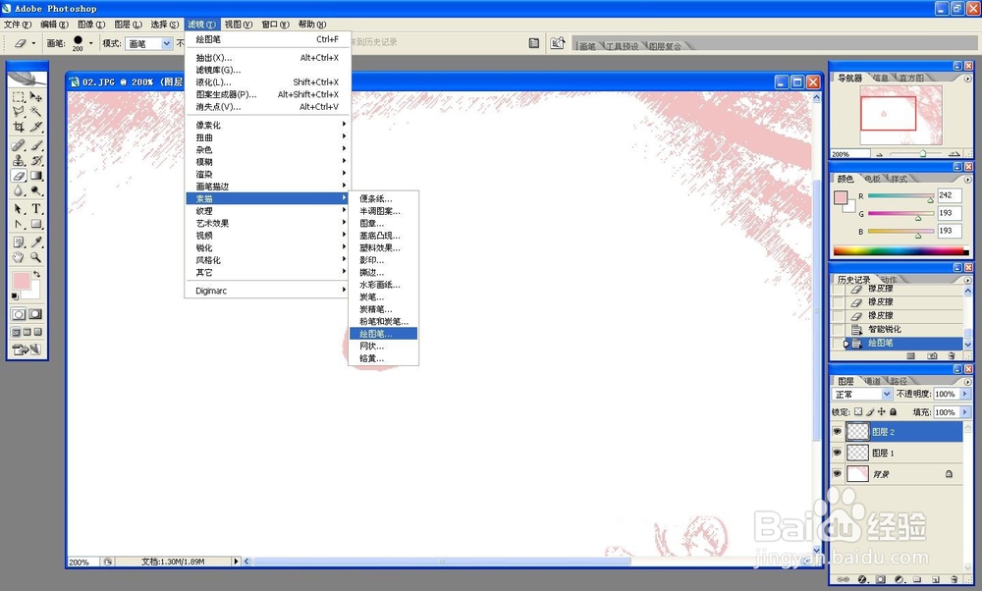Select the Slice tool

[x=35, y=127]
